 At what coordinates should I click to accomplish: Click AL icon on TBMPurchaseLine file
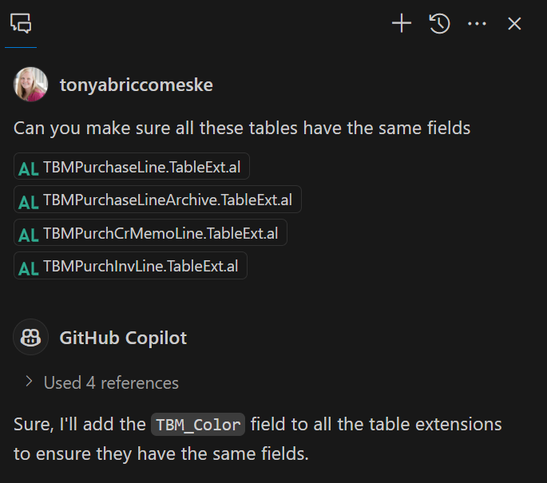coord(29,168)
